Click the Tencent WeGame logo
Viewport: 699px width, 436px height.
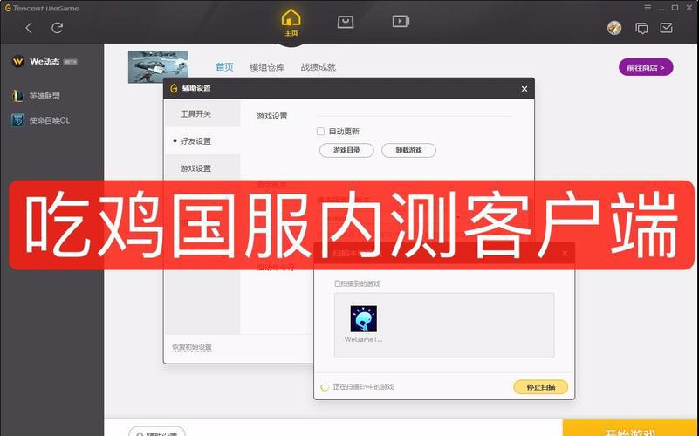click(x=42, y=8)
